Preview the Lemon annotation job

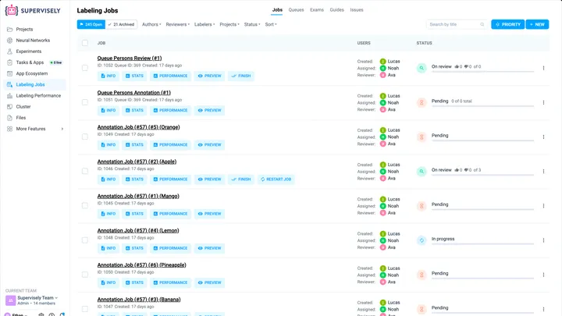point(210,248)
